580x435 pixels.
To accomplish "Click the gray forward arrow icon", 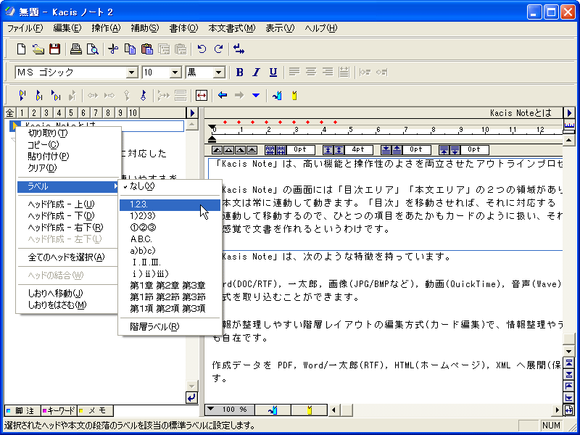I will pyautogui.click(x=239, y=96).
